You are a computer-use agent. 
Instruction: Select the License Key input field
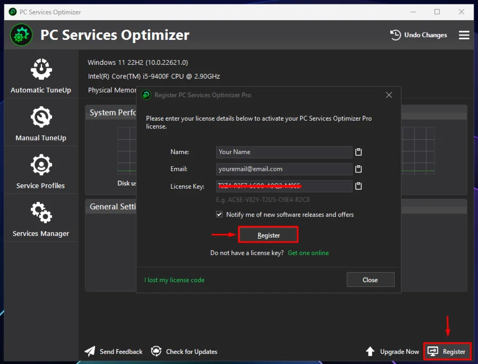284,186
